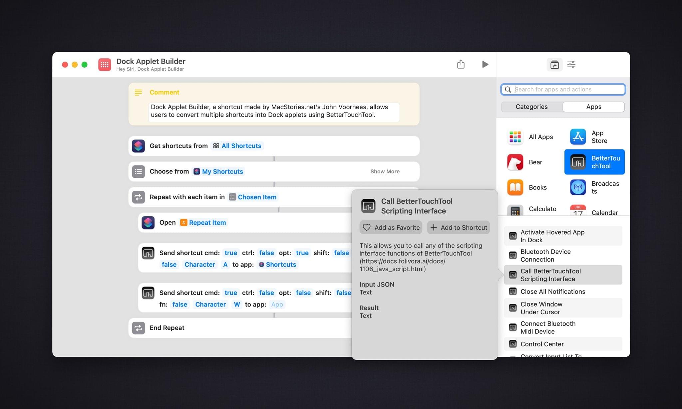The height and width of the screenshot is (409, 682).
Task: Expand Show More in Choose from step
Action: (x=385, y=171)
